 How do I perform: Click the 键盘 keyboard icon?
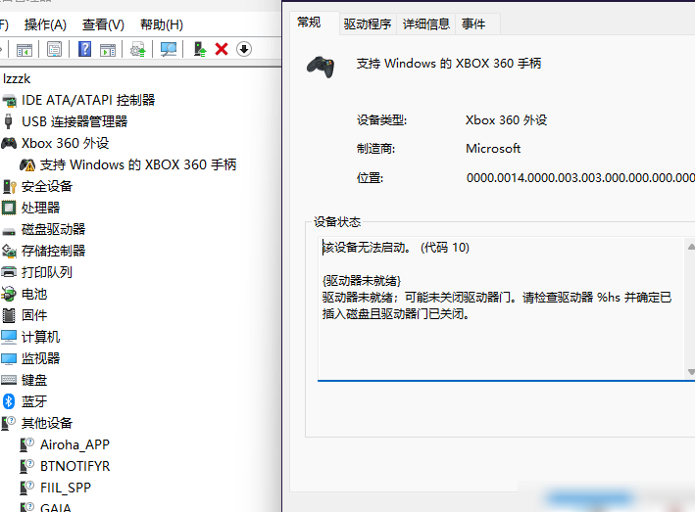tap(9, 380)
